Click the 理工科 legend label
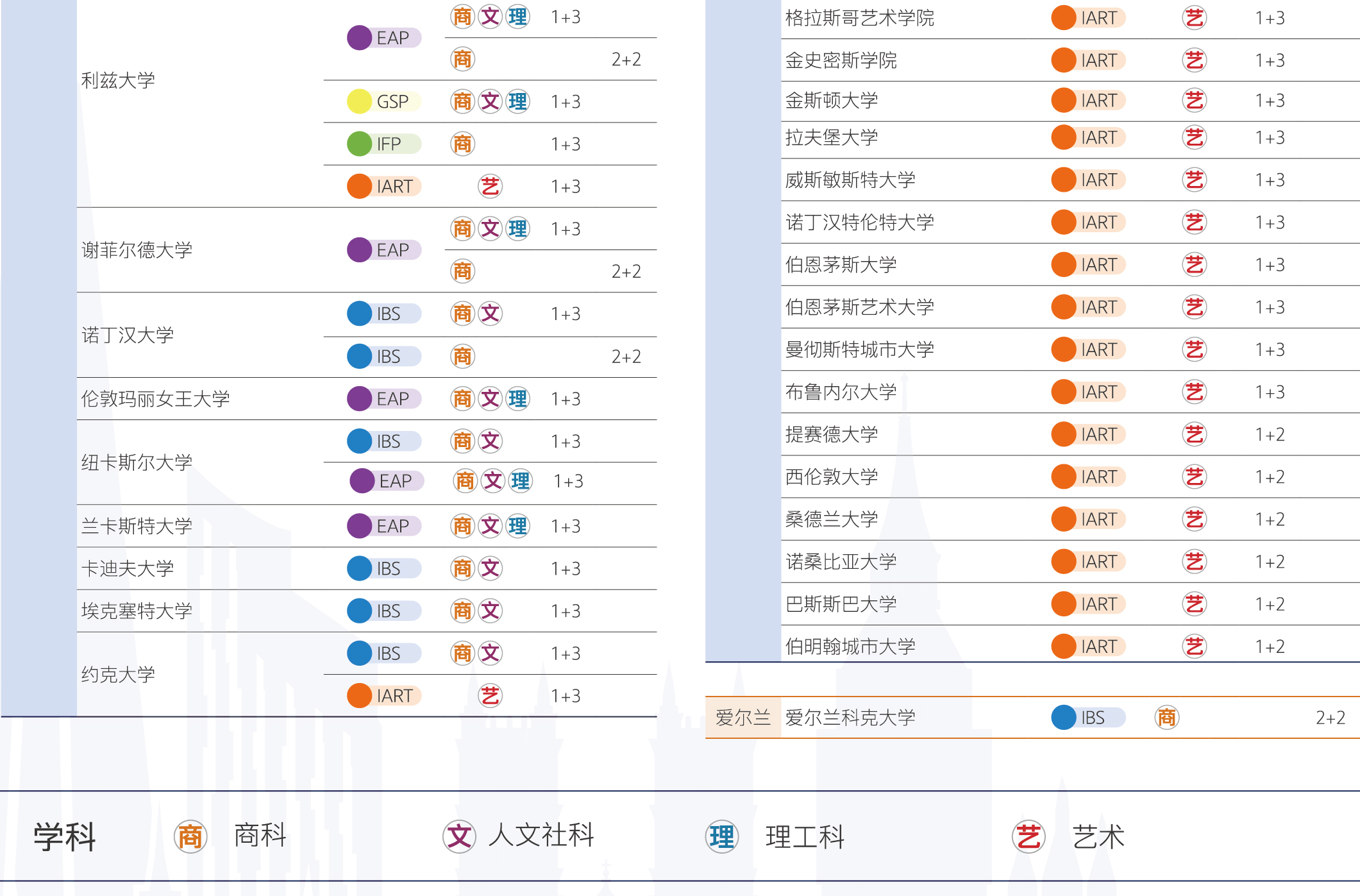 coord(805,836)
